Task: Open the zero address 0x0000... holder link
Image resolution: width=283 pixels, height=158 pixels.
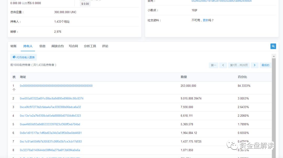Action: (56, 86)
